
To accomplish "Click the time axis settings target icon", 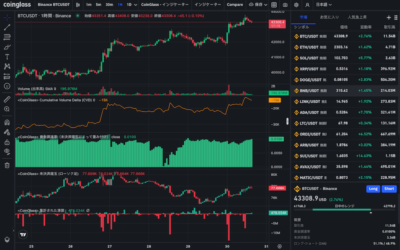I will [x=279, y=246].
